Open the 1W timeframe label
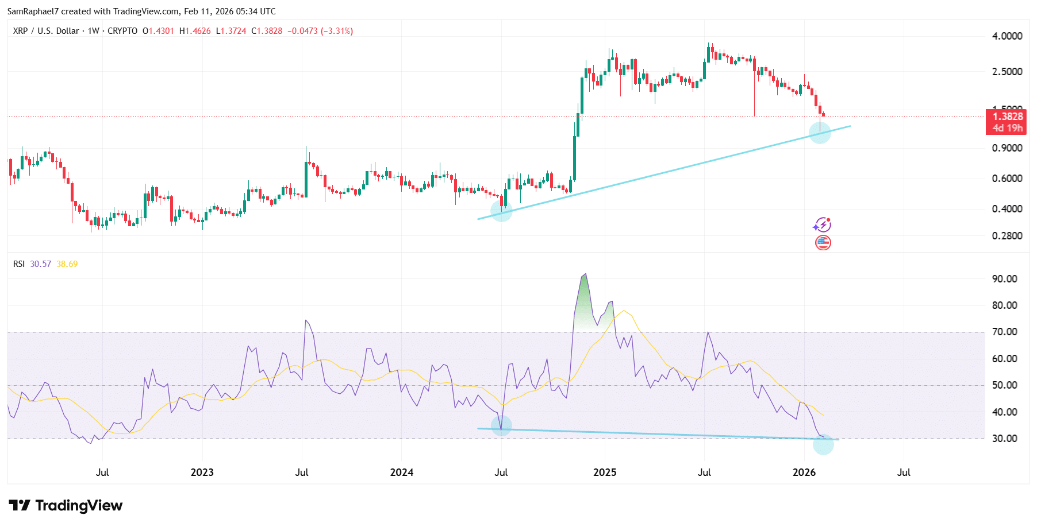Screen dimensions: 1037x527 tap(92, 31)
